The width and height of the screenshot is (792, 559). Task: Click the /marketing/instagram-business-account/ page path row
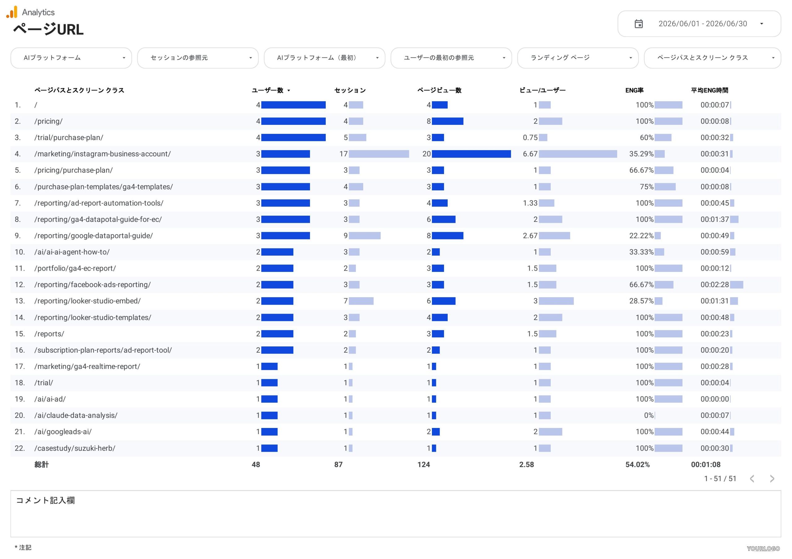pyautogui.click(x=396, y=154)
